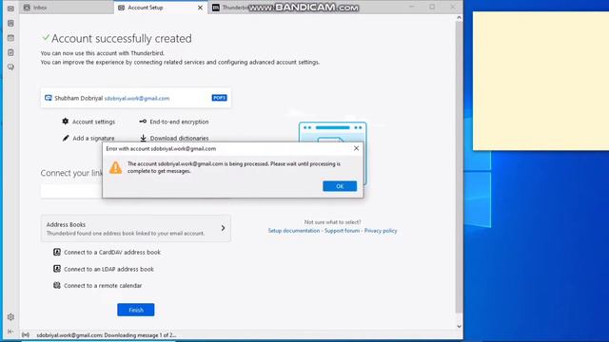Click the 'Address Books' title

pyautogui.click(x=66, y=224)
